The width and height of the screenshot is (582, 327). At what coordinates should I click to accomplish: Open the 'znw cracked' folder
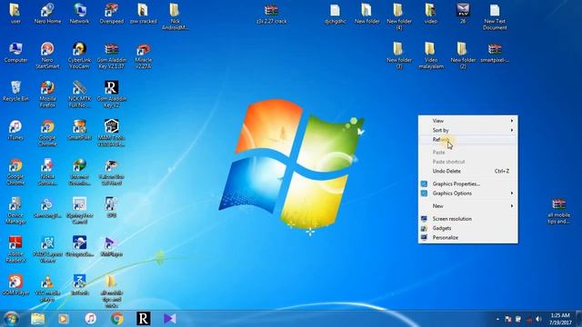pos(144,14)
